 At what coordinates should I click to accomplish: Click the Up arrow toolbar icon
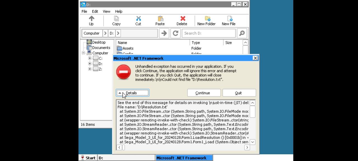click(91, 18)
